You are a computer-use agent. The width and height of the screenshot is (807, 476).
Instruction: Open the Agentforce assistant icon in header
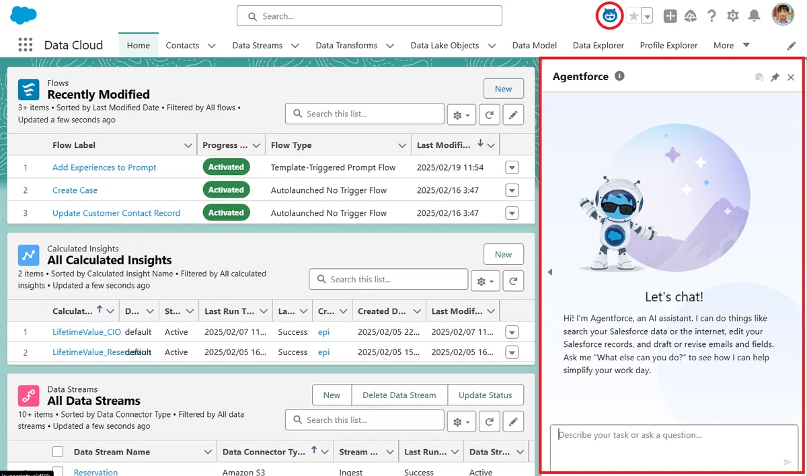pyautogui.click(x=610, y=15)
